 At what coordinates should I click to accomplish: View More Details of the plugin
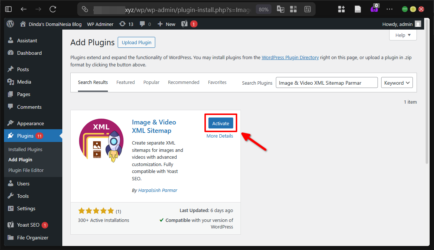[x=220, y=135]
